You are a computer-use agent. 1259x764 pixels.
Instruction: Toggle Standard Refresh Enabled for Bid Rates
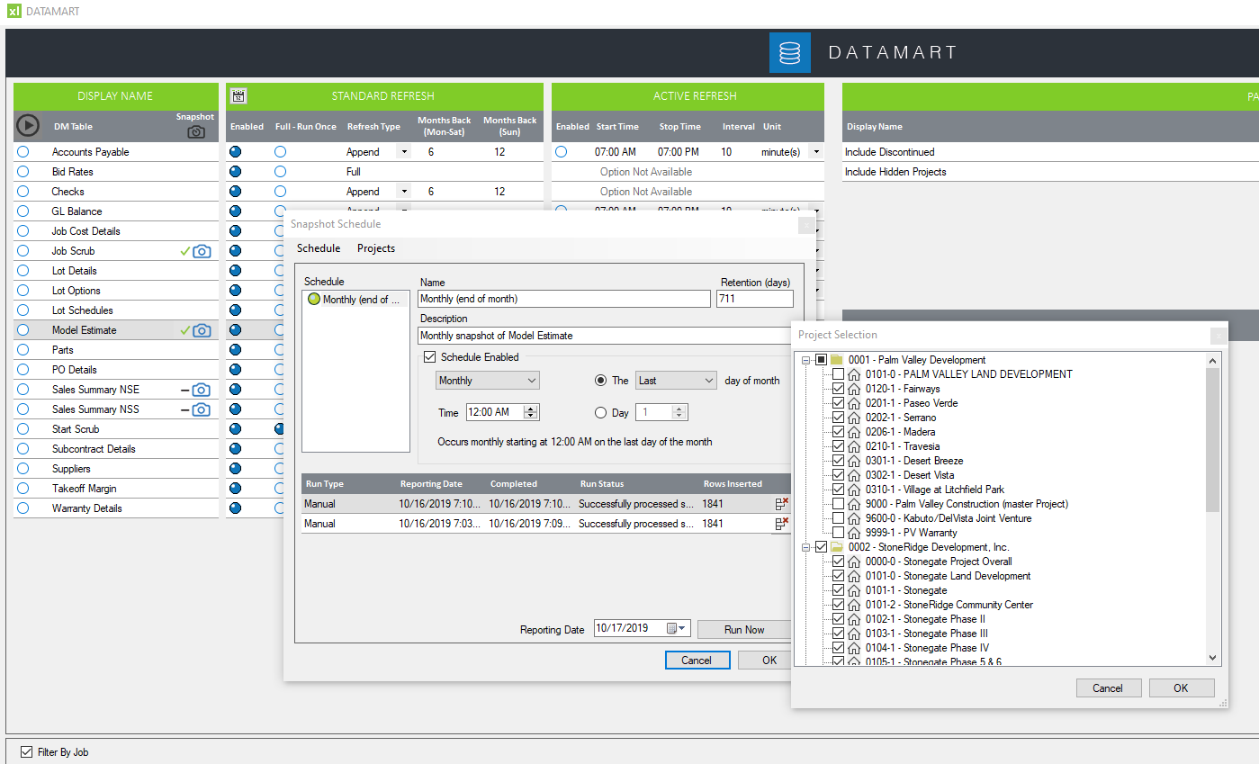point(236,172)
